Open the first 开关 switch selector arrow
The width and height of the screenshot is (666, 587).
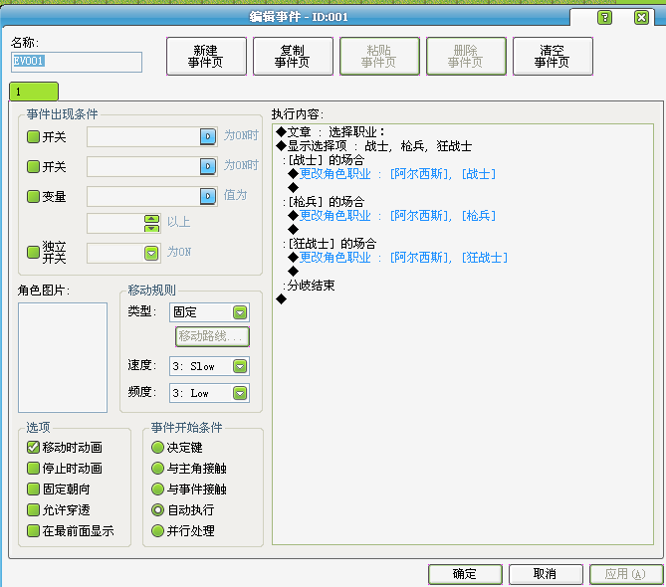(208, 136)
